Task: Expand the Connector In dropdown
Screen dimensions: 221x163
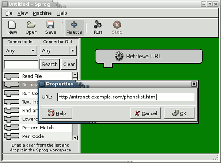Action: (20, 50)
